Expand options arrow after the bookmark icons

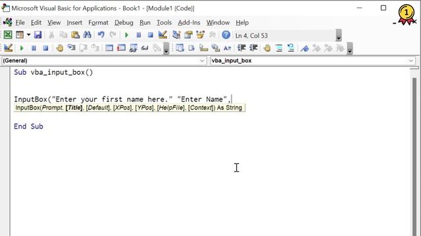(349, 49)
